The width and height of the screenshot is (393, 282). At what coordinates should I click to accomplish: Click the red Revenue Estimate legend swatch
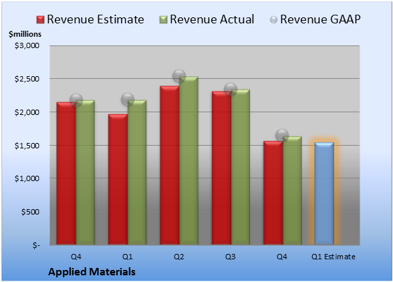pyautogui.click(x=40, y=19)
